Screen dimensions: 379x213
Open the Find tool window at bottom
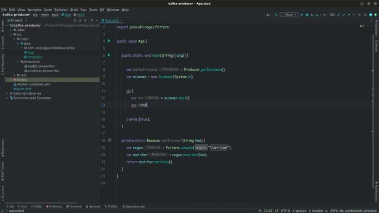[22, 206]
